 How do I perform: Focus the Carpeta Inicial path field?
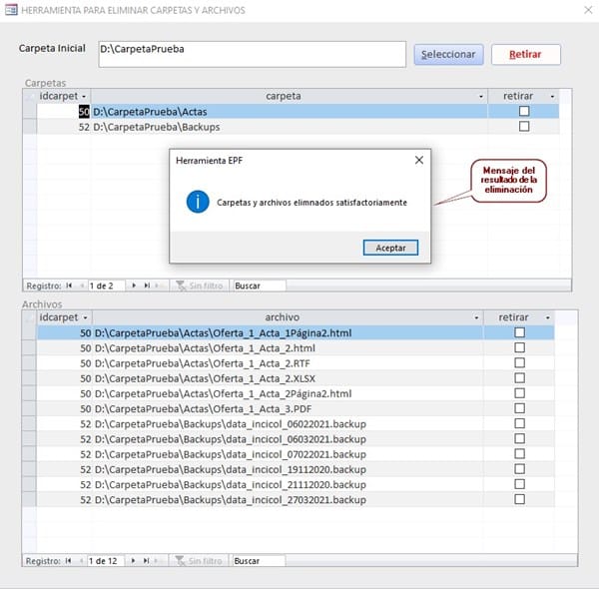[253, 54]
